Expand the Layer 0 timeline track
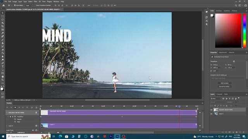The height and width of the screenshot is (139, 248). click(x=7, y=126)
